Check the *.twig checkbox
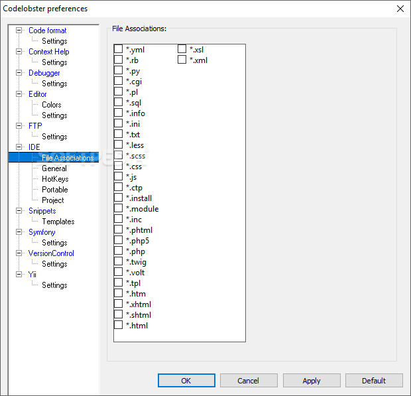Image resolution: width=411 pixels, height=396 pixels. click(x=118, y=261)
